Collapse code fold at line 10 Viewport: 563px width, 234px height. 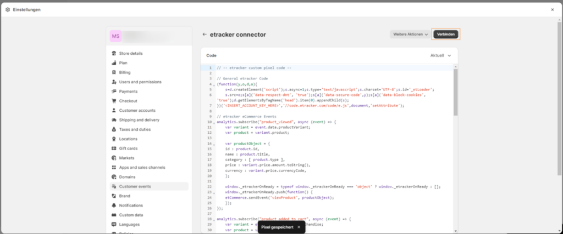point(214,123)
